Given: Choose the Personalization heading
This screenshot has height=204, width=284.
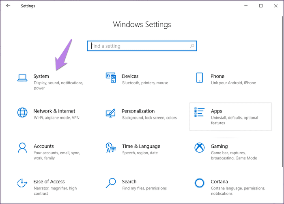Looking at the screenshot, I should coord(138,111).
